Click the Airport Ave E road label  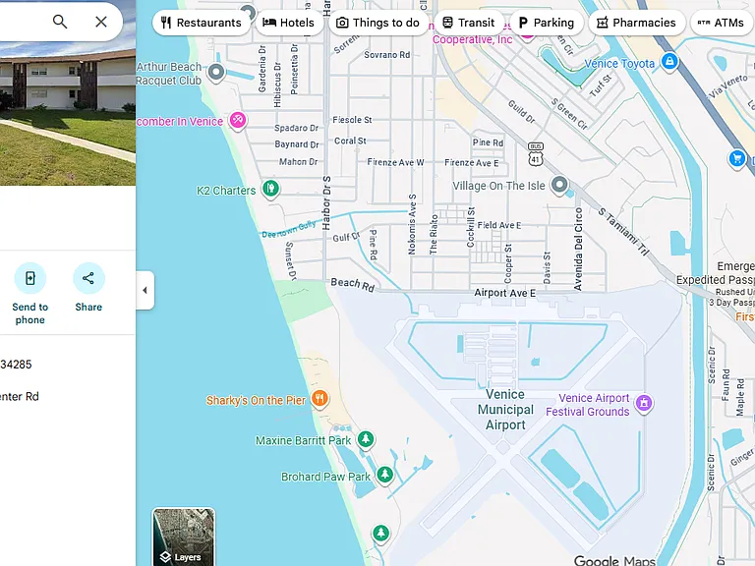504,293
